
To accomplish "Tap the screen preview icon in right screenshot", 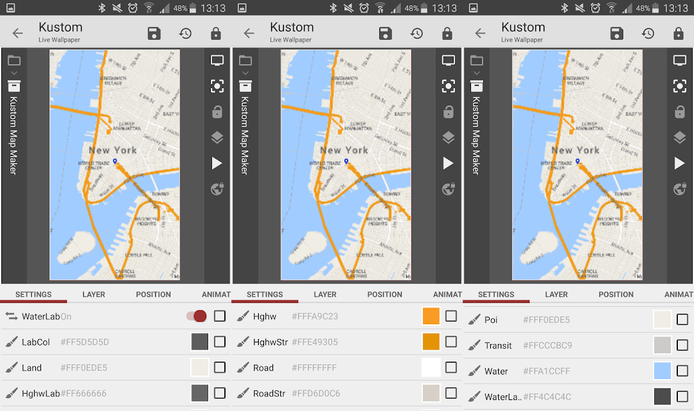I will coord(680,60).
